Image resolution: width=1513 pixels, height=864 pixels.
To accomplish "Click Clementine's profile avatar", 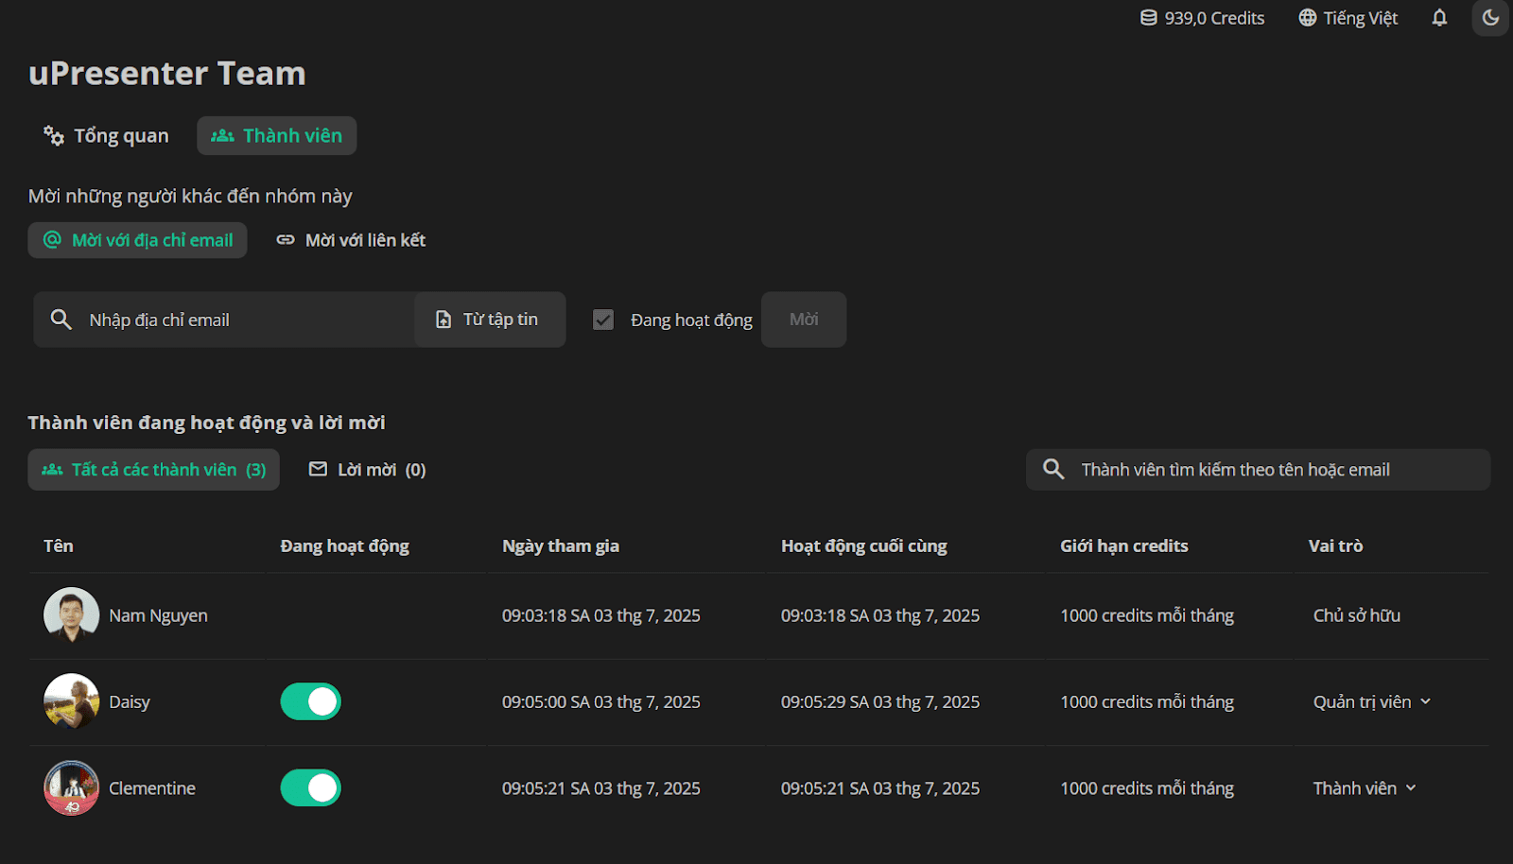I will pos(72,787).
